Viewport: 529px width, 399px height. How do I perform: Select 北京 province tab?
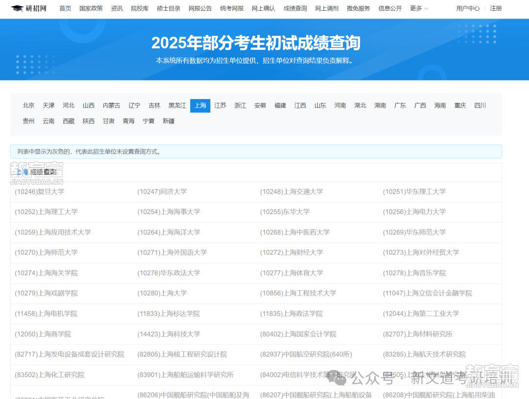pos(29,105)
